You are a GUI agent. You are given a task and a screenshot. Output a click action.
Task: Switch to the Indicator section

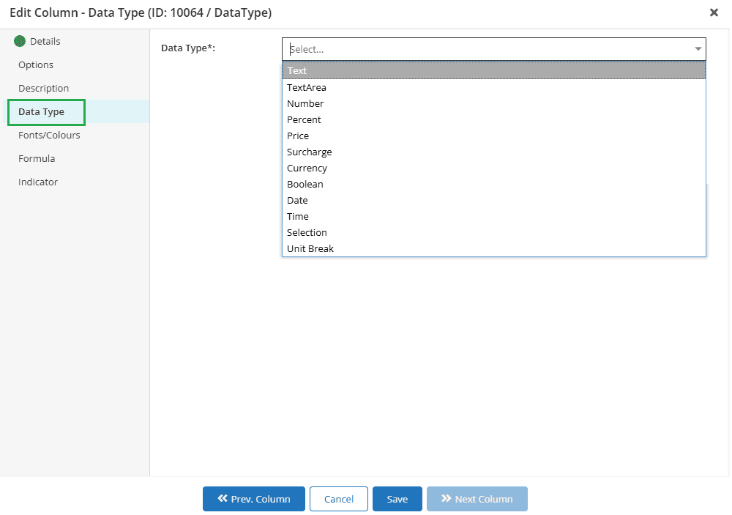click(38, 182)
